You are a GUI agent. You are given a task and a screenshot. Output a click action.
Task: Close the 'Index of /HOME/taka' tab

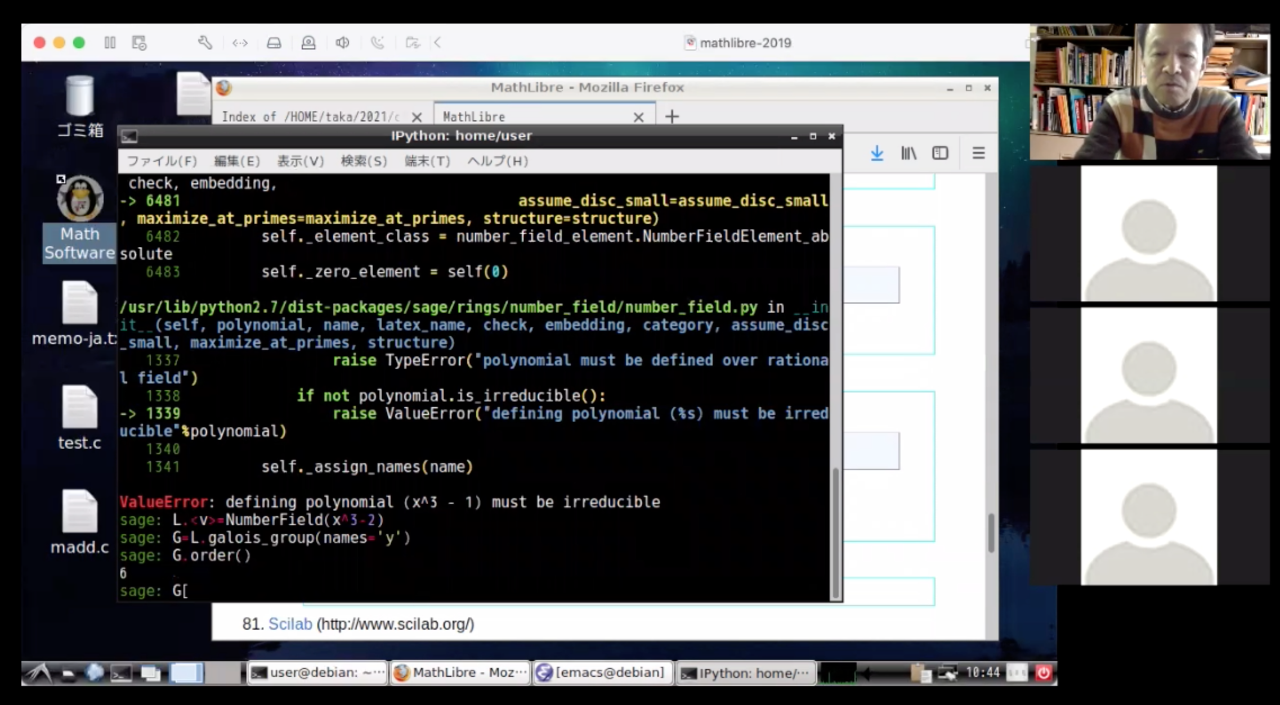pyautogui.click(x=417, y=117)
